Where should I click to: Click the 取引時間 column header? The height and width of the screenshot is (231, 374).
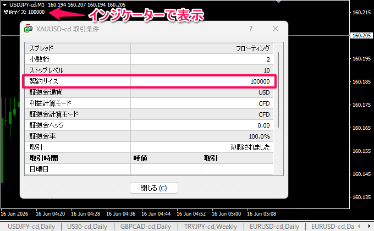point(43,158)
